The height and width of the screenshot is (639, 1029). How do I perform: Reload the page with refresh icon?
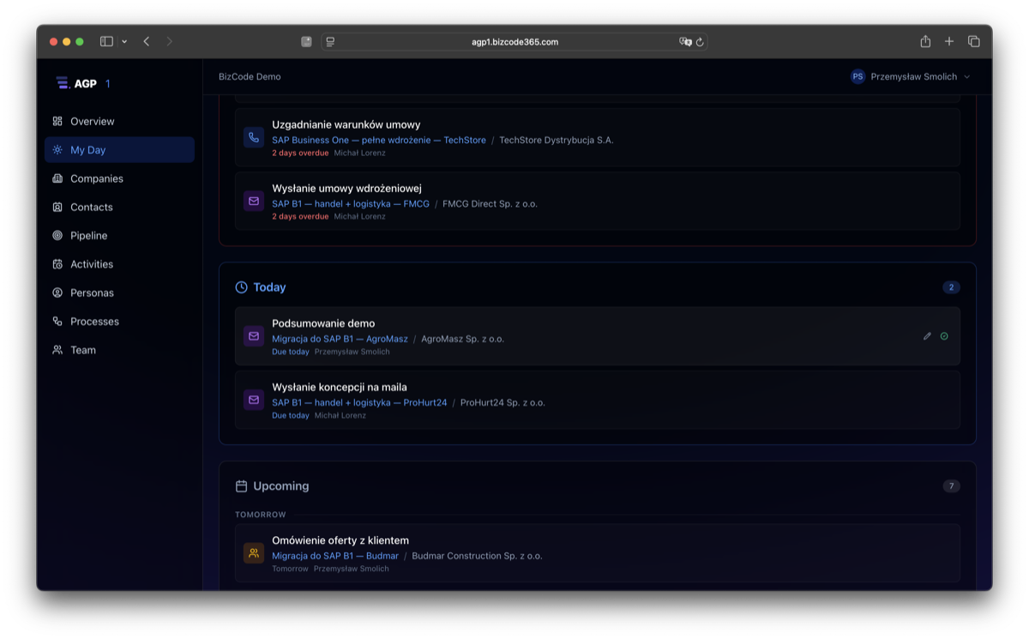click(700, 41)
